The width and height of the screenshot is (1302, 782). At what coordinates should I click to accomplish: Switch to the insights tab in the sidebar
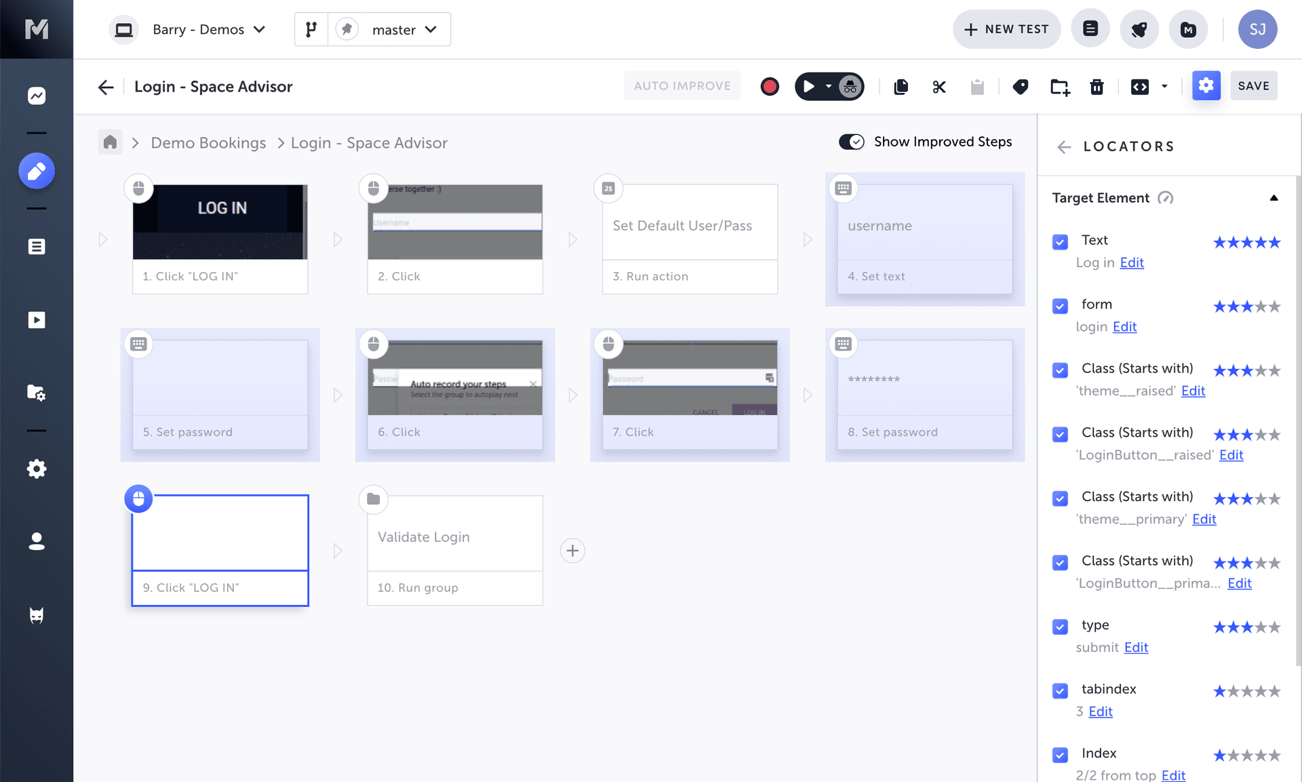click(x=37, y=96)
